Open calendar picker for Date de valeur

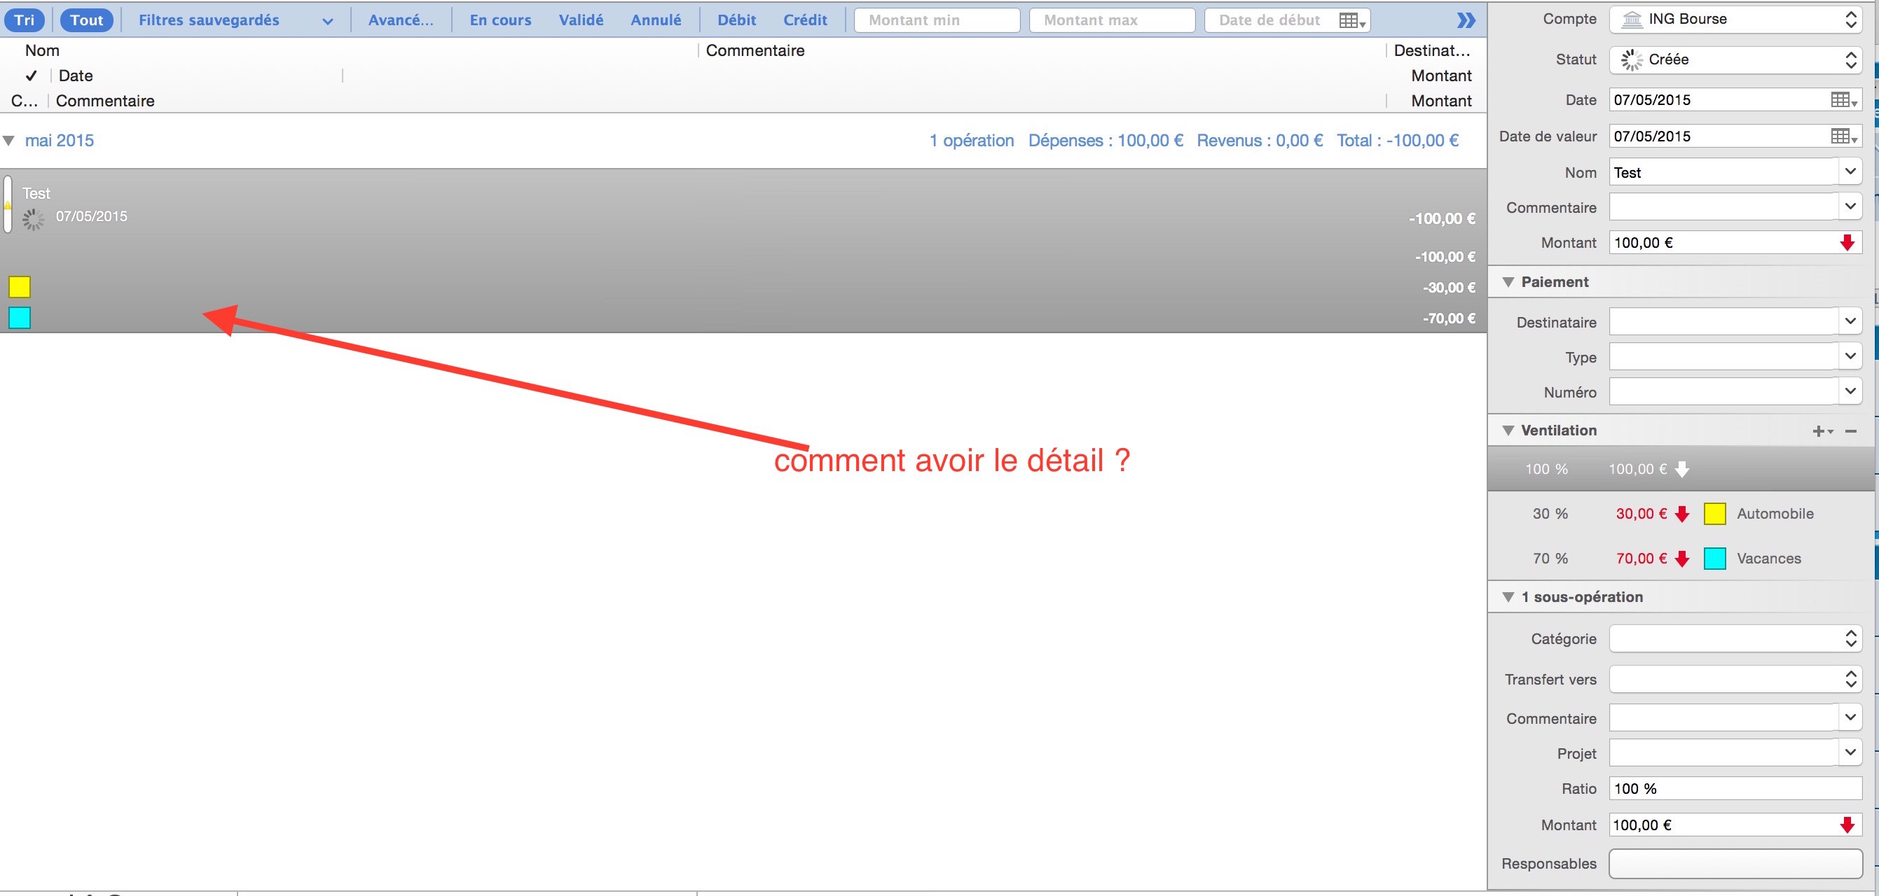(x=1844, y=136)
